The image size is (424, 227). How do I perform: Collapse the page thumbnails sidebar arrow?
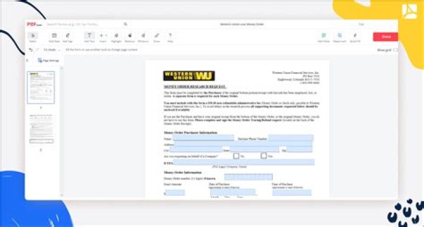(x=27, y=60)
